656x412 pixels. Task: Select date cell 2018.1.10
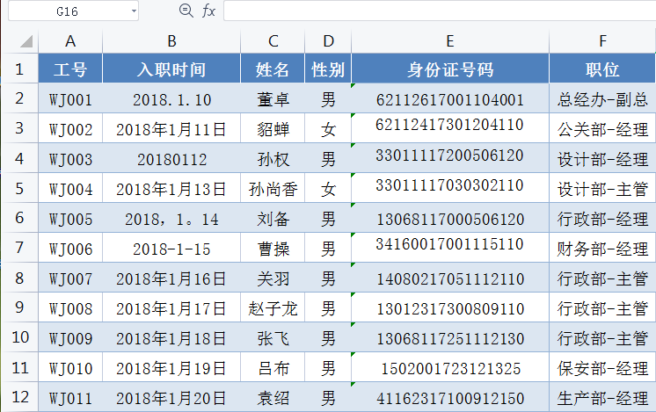pos(171,98)
